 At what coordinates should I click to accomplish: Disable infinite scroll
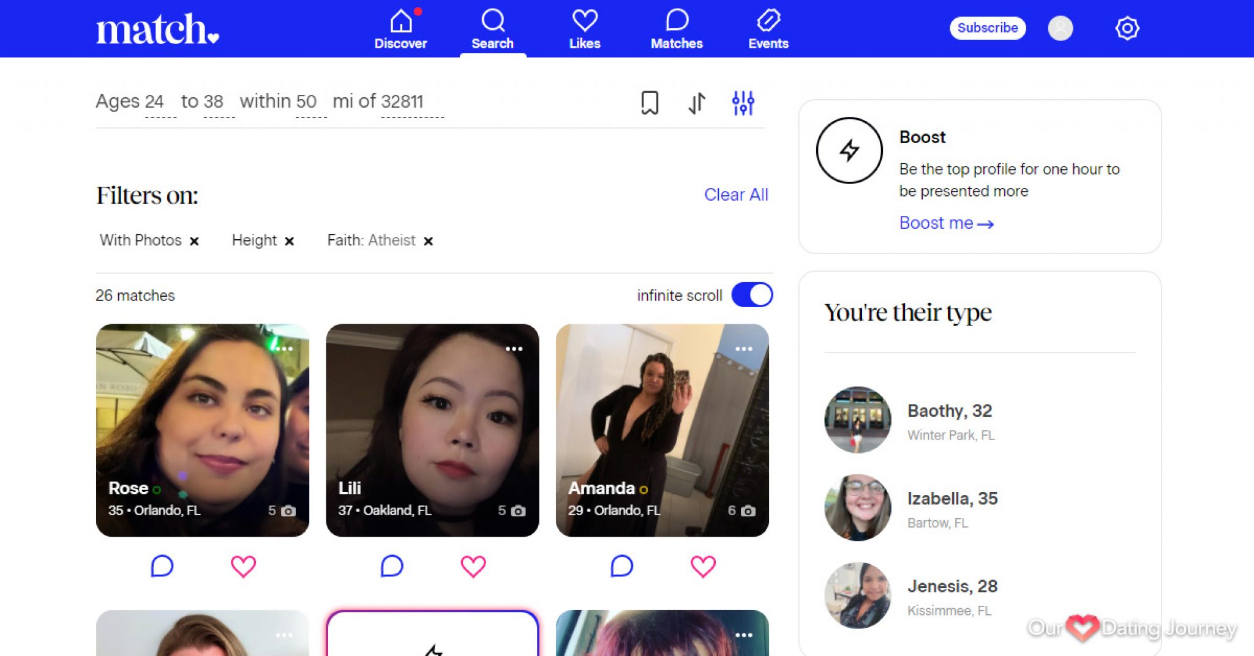pos(751,294)
